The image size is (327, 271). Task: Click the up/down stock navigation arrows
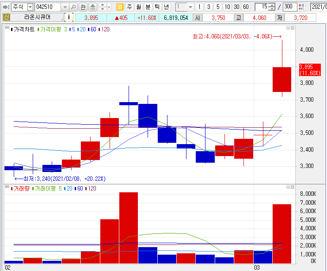(102, 7)
